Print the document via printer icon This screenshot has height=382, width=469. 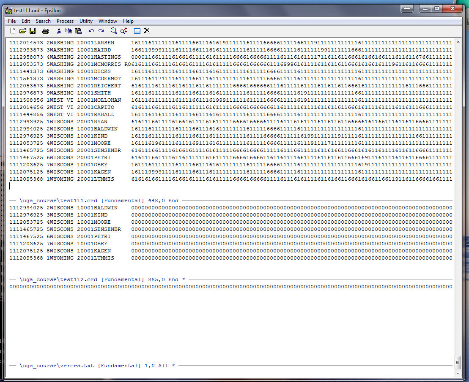pyautogui.click(x=46, y=31)
